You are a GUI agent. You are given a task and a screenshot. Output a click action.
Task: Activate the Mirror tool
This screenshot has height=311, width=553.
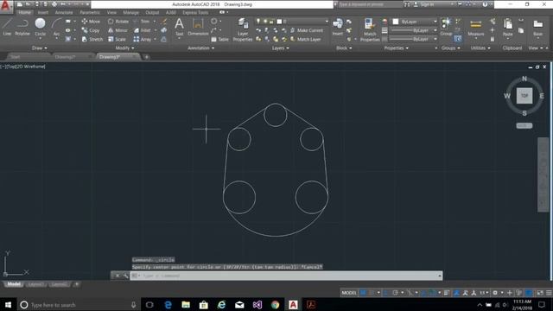118,30
